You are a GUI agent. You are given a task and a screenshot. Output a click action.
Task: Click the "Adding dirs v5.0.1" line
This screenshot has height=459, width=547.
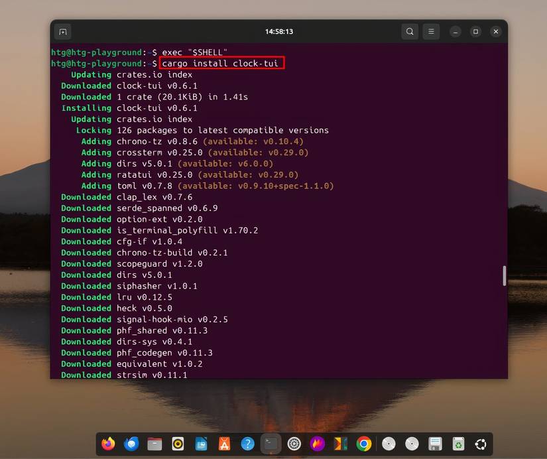177,164
